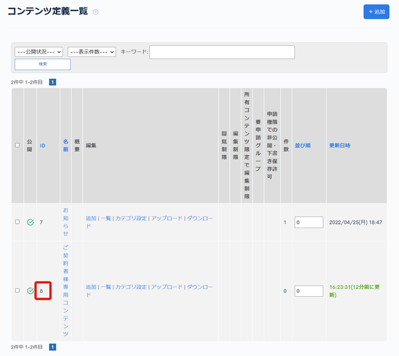The height and width of the screenshot is (356, 399).
Task: Check the checkbox for ご契約者様専用コンテンツ row
Action: coord(17,290)
